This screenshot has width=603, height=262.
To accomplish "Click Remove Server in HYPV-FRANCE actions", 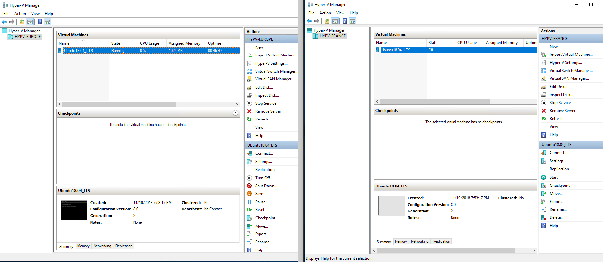I will tap(562, 111).
